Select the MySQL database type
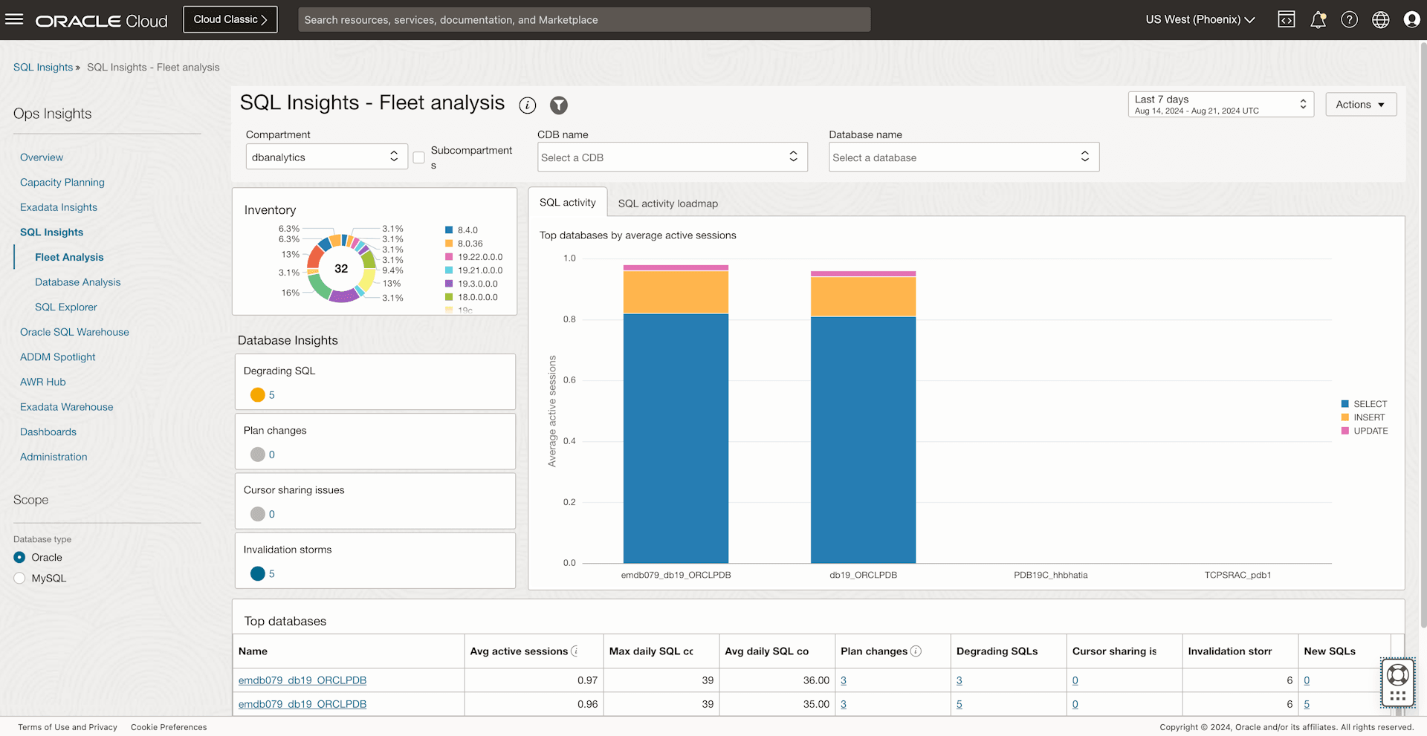The height and width of the screenshot is (736, 1427). pos(19,578)
